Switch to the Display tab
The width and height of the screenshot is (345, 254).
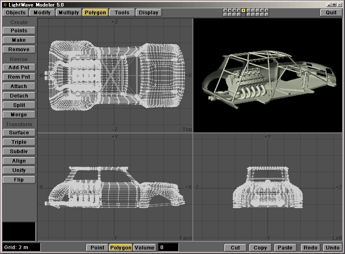tap(148, 12)
